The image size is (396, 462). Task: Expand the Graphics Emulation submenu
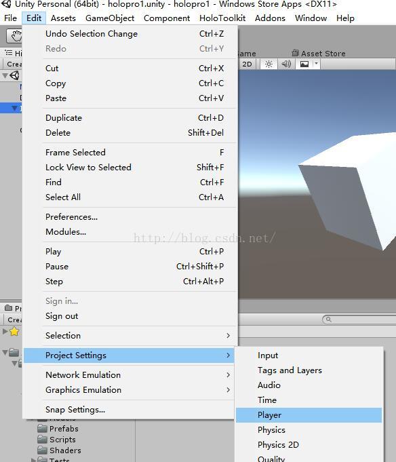130,390
